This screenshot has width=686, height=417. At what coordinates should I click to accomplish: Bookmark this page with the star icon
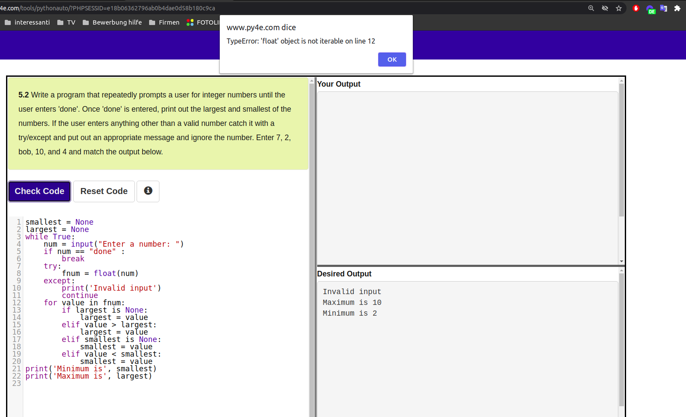[x=619, y=8]
